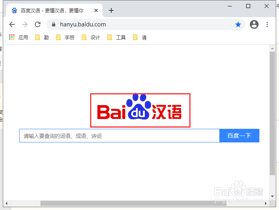The width and height of the screenshot is (279, 210).
Task: Click the vertical scrollbar thumb
Action: click(x=272, y=114)
